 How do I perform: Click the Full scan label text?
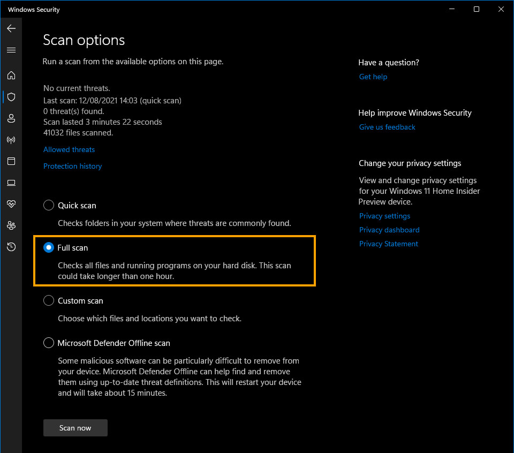(73, 248)
